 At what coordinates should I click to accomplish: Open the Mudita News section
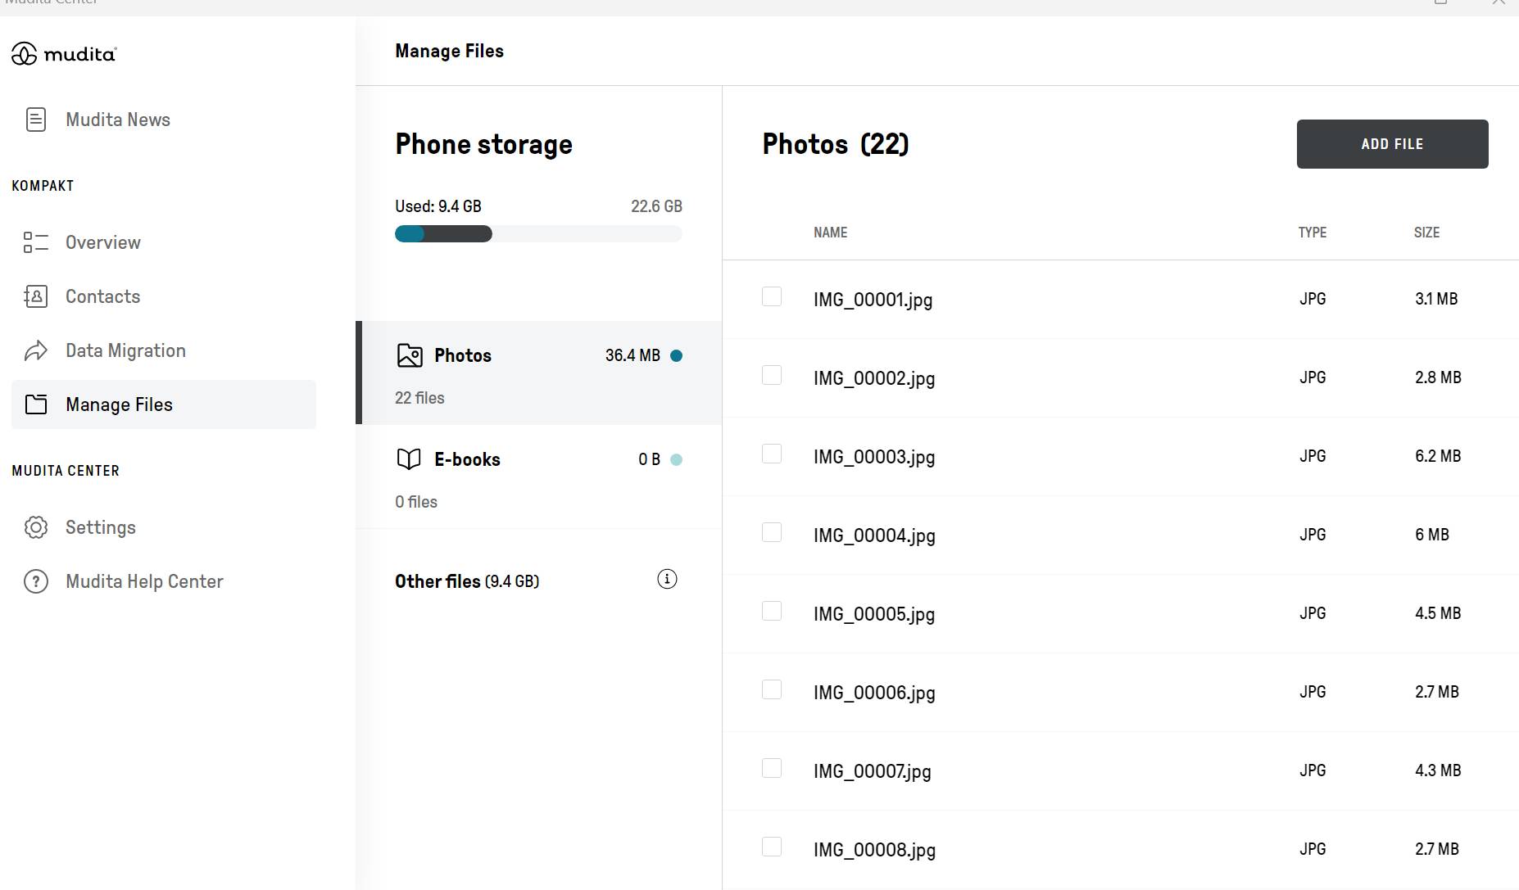pos(164,120)
